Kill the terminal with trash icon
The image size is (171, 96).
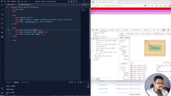(x=81, y=82)
